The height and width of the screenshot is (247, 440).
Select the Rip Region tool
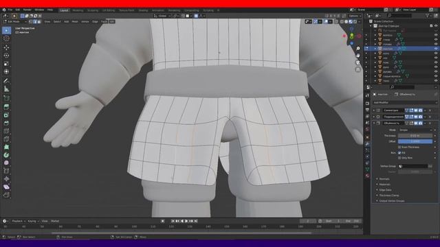tap(6, 195)
